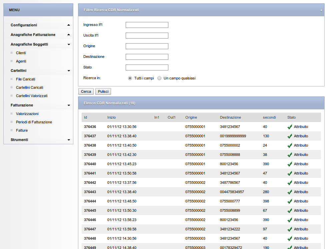Select the 'Un campo qualsiasi' radio button
This screenshot has width=328, height=249.
pos(159,78)
